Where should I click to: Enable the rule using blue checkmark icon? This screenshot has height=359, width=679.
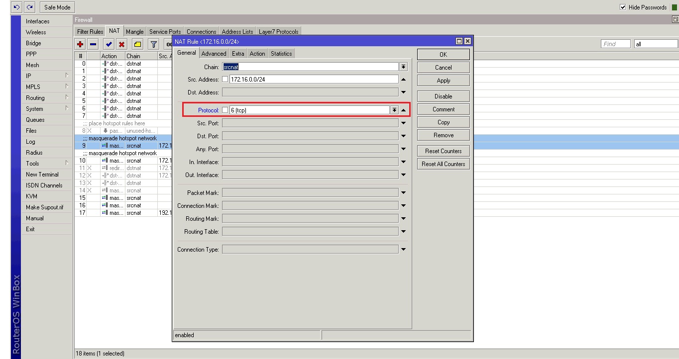pyautogui.click(x=109, y=44)
